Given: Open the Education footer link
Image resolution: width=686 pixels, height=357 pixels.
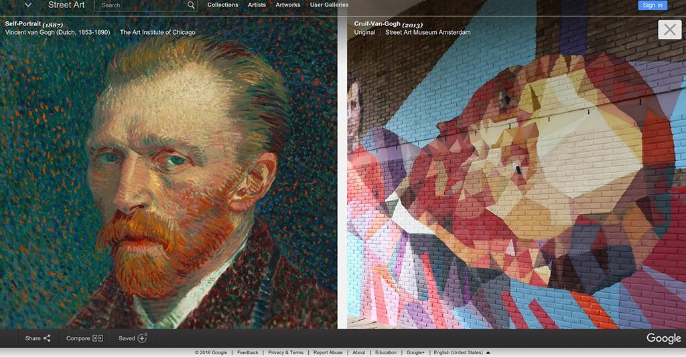Looking at the screenshot, I should (x=386, y=352).
